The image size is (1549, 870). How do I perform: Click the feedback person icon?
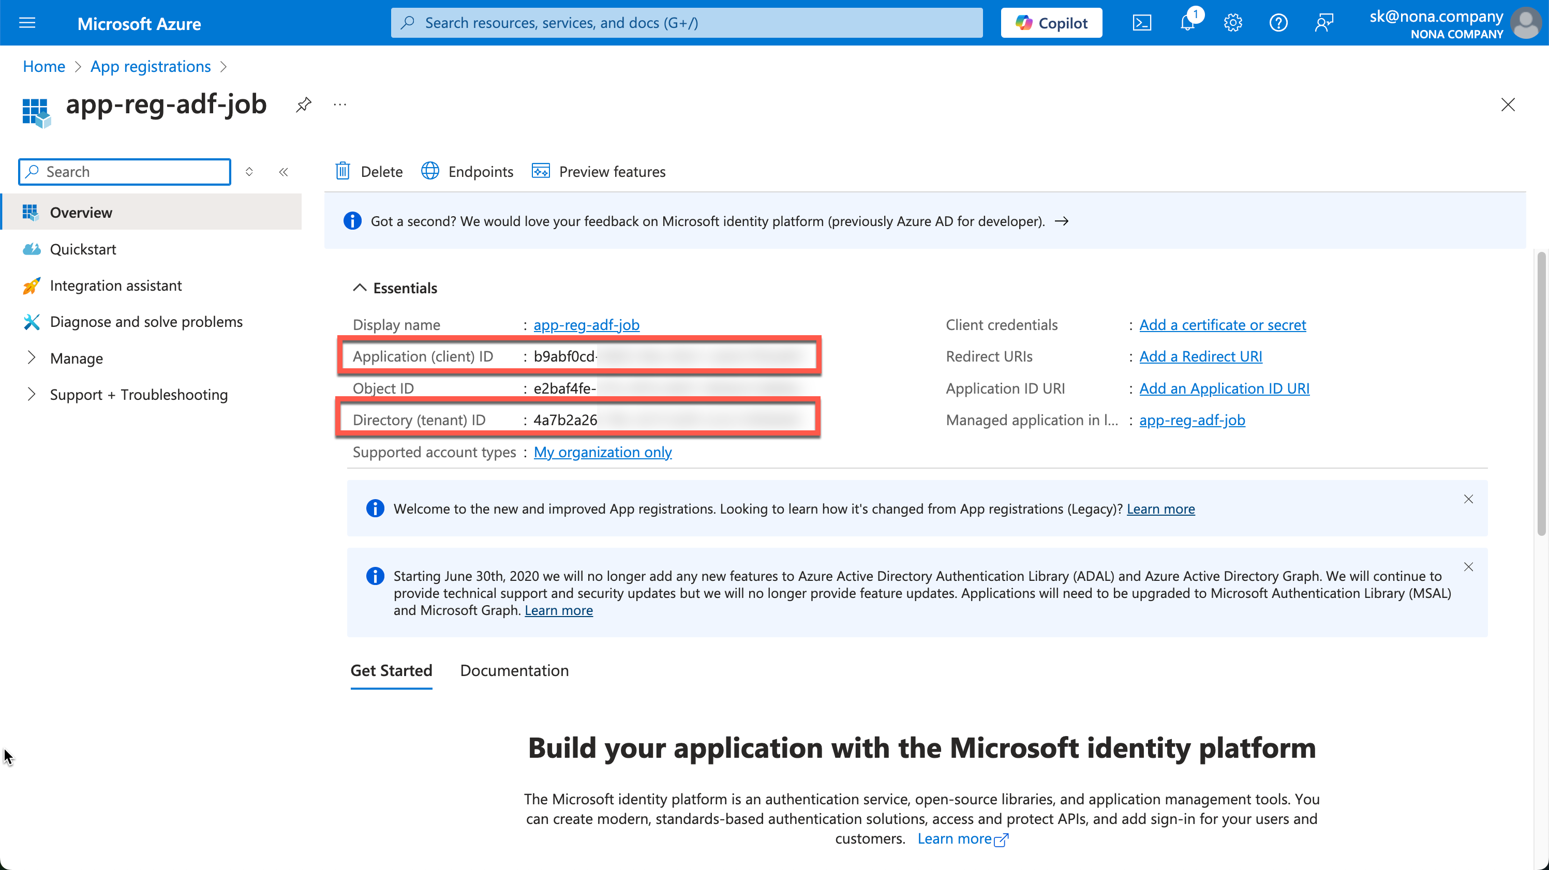coord(1323,23)
